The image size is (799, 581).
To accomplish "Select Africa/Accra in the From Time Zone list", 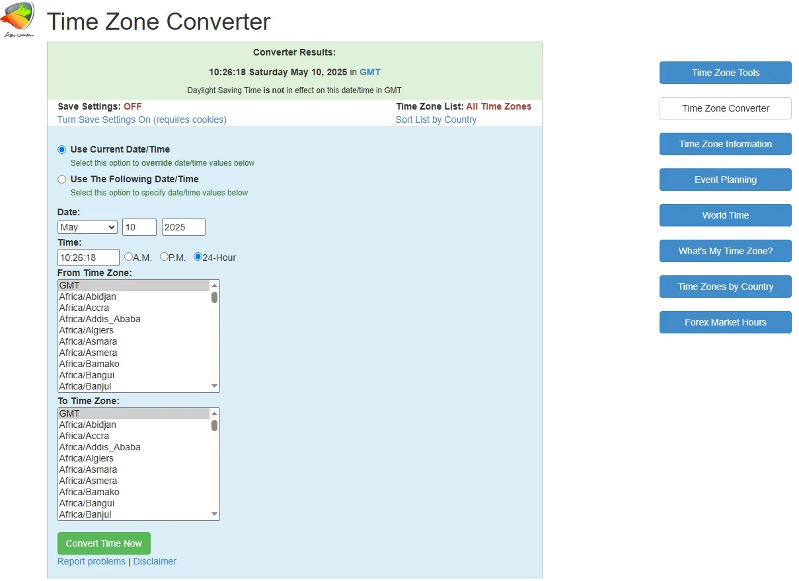I will point(85,308).
